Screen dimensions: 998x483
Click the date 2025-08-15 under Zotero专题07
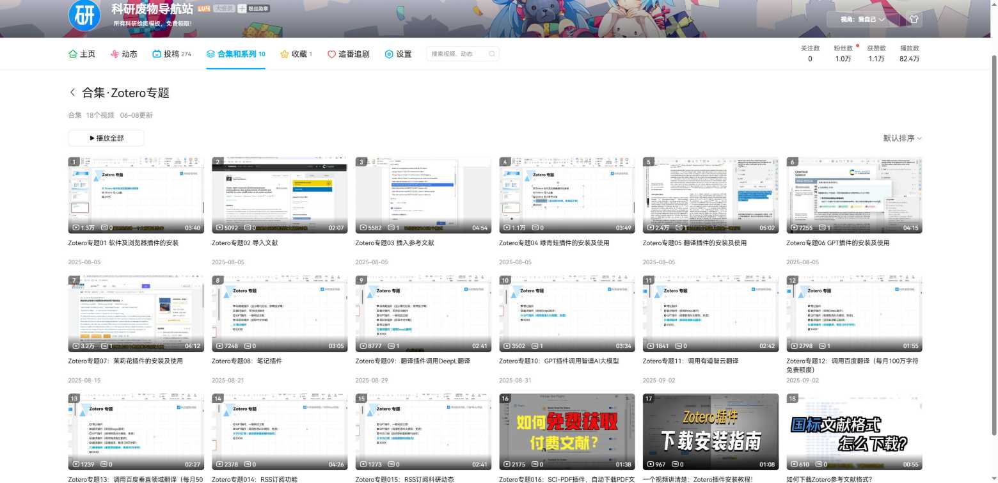pos(84,381)
